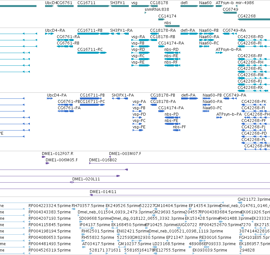Click the CG16711-RC transcript label
The width and height of the screenshot is (270, 255).
point(90,49)
